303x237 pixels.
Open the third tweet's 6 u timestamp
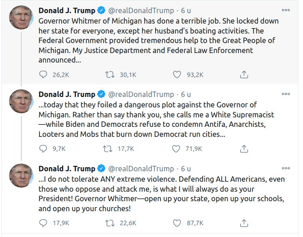(x=186, y=169)
